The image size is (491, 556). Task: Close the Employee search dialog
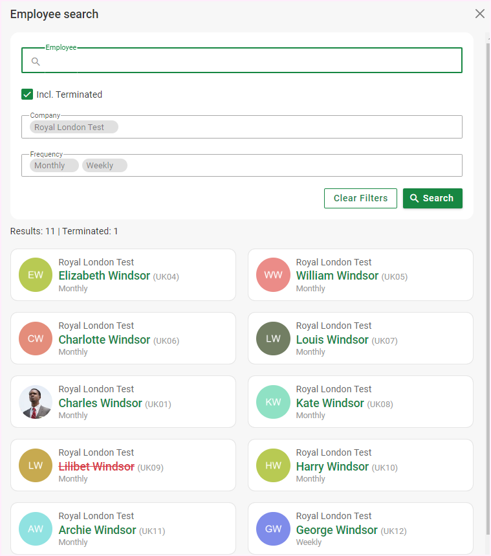click(479, 14)
